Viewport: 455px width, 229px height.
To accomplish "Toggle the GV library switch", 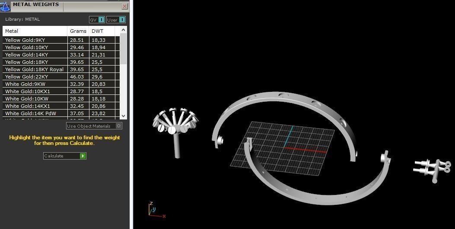I will [x=97, y=20].
